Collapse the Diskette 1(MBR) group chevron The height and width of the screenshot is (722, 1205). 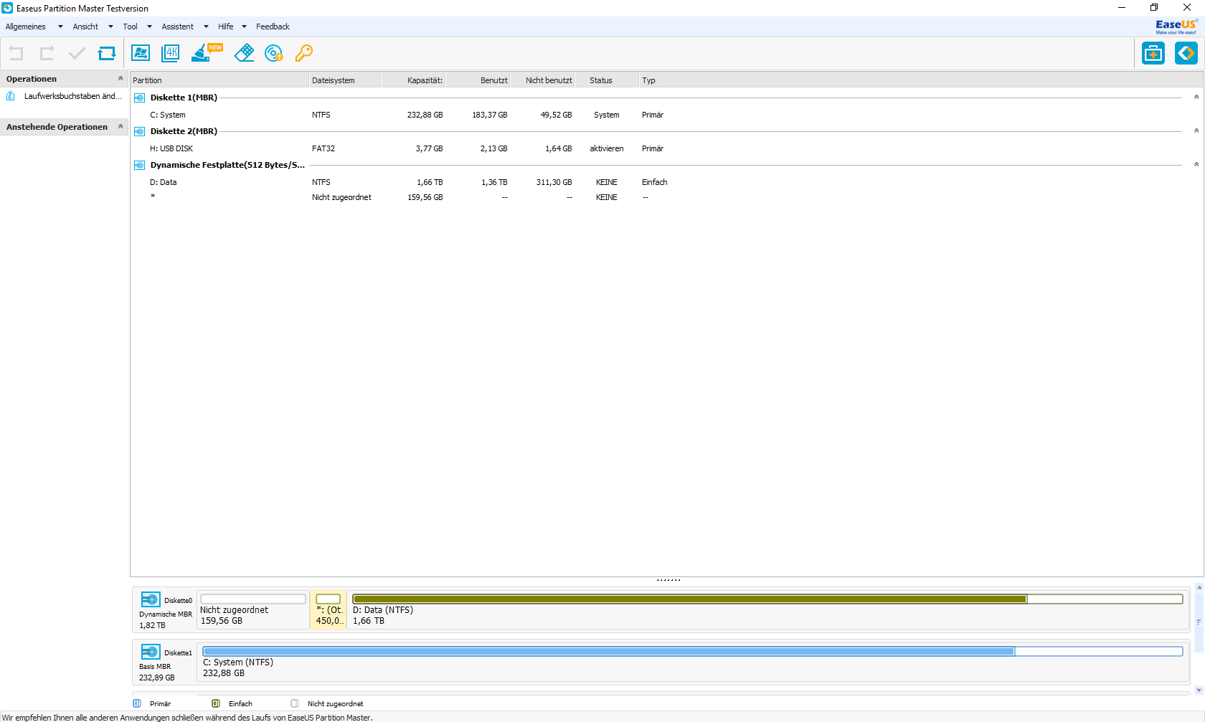point(1196,97)
